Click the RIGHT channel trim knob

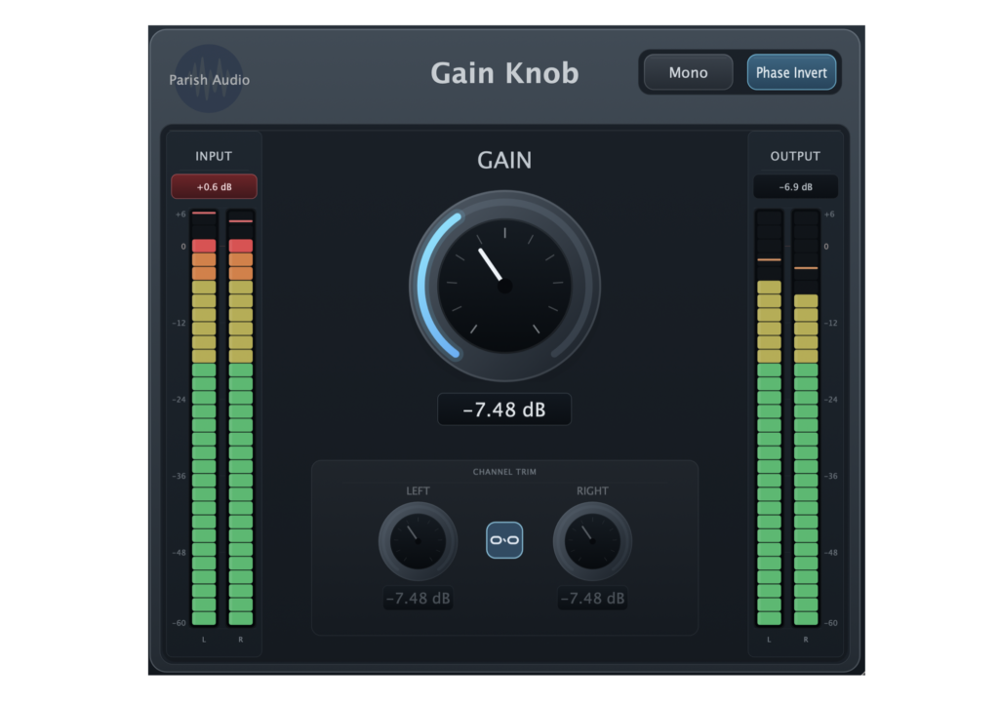point(592,541)
